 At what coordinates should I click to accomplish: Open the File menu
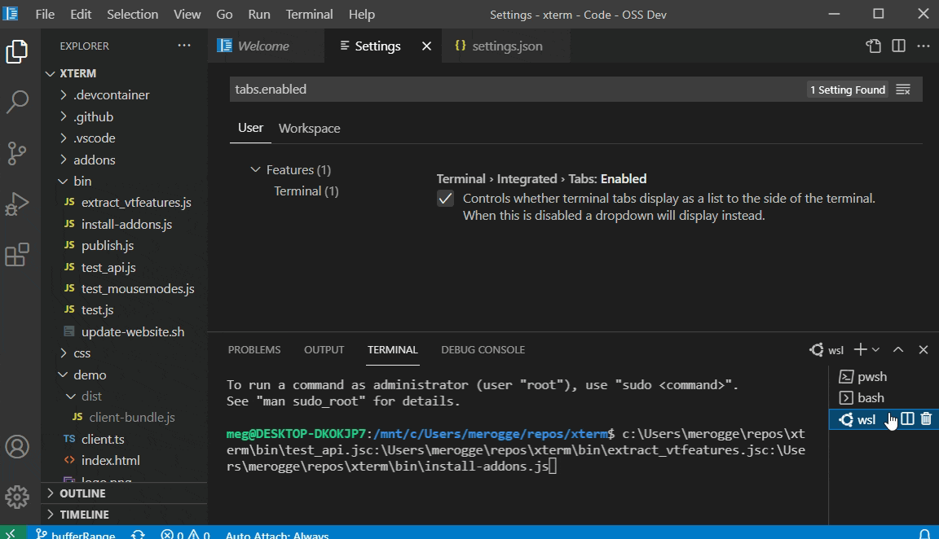(x=45, y=15)
